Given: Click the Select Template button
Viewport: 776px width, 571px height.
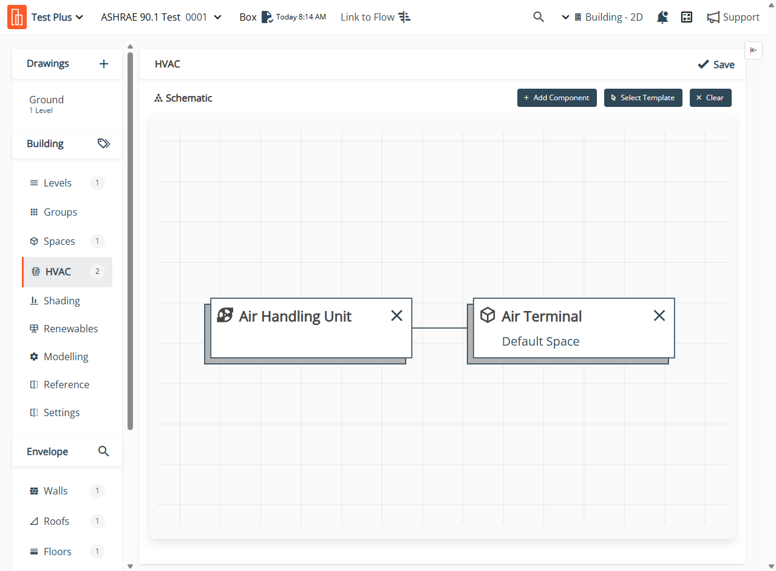Looking at the screenshot, I should tap(643, 98).
